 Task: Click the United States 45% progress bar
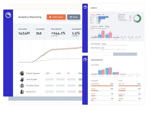point(102,86)
